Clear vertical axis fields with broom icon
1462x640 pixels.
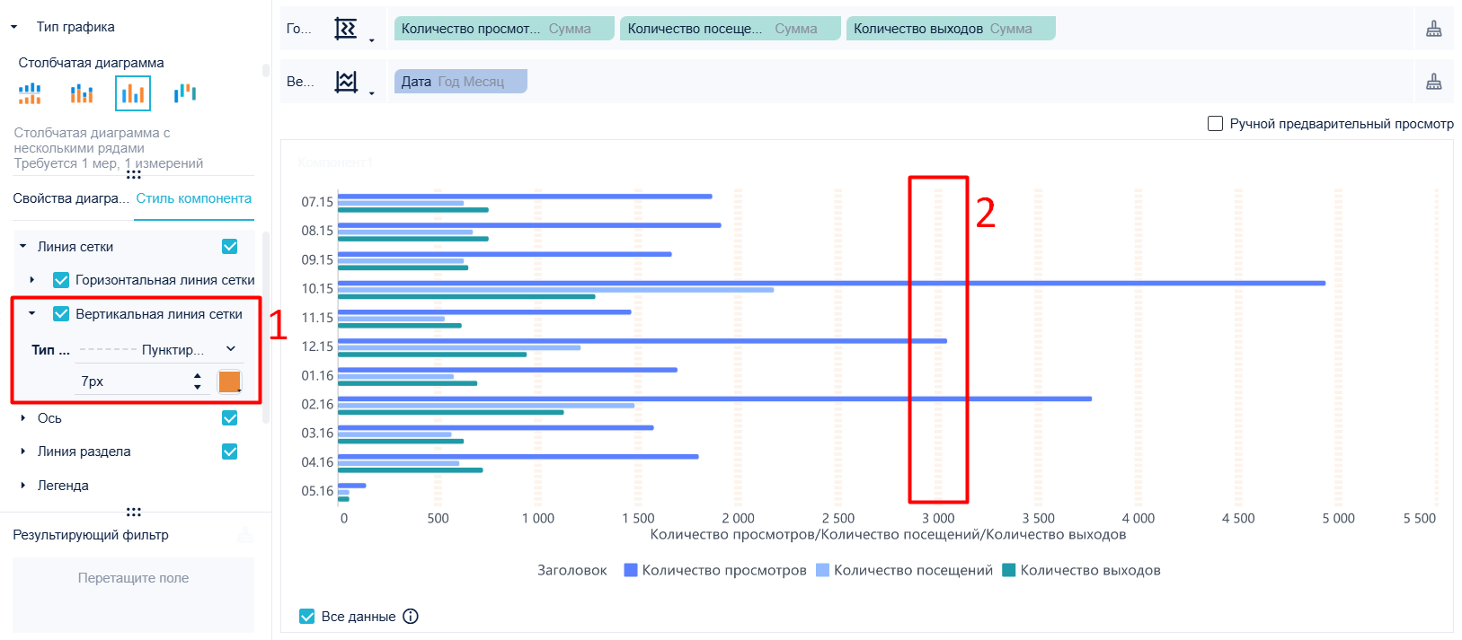pyautogui.click(x=1434, y=82)
